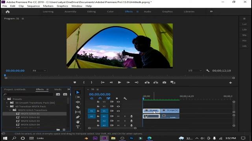Select the Type tool
The image size is (252, 141).
78,127
